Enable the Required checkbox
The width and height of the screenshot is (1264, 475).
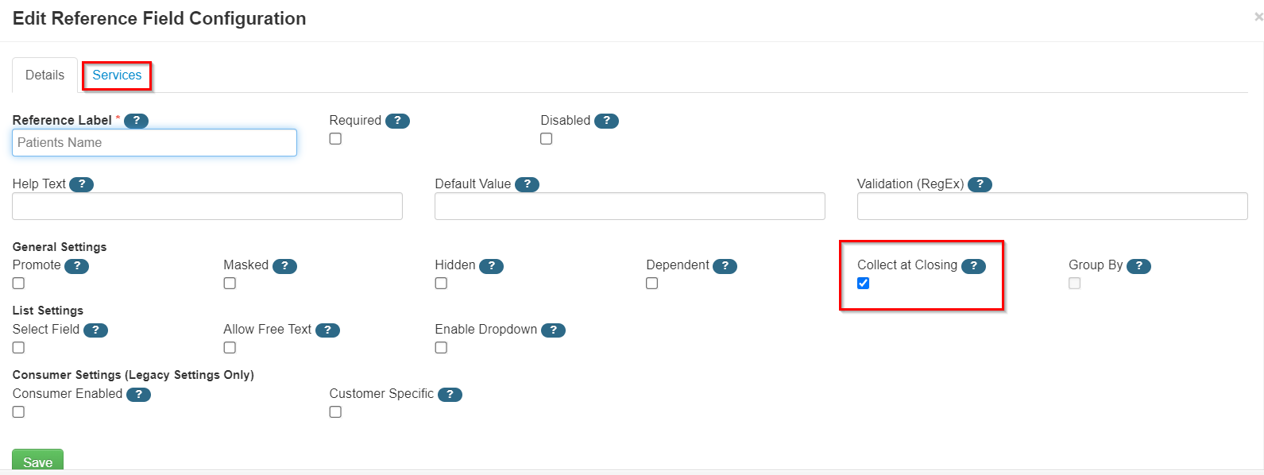tap(334, 137)
